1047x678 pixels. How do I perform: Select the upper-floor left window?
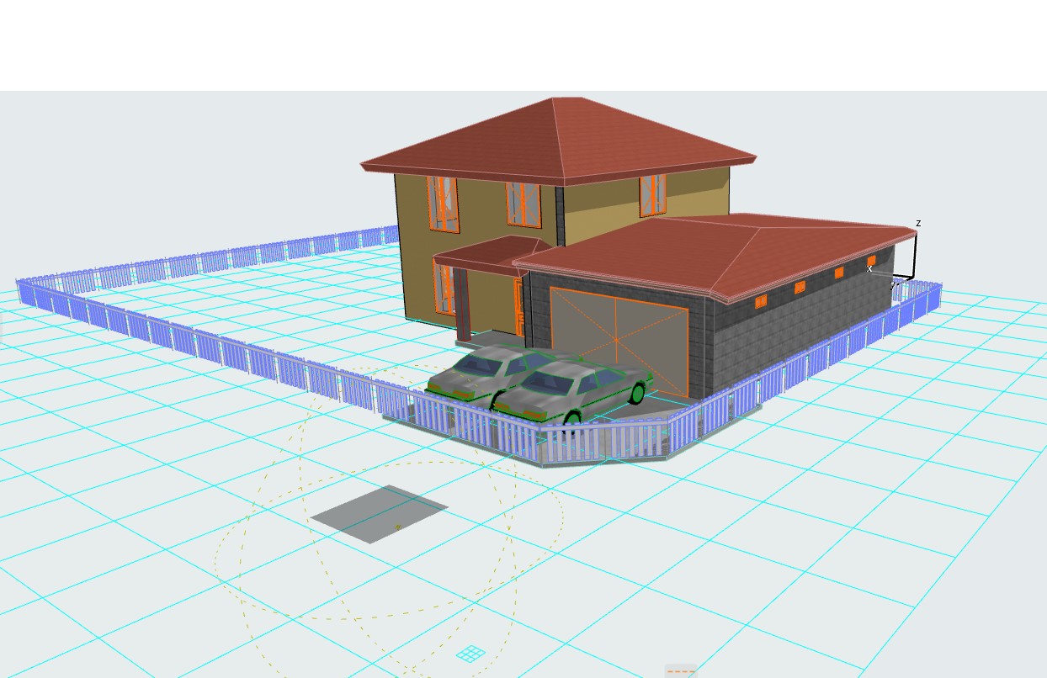444,204
